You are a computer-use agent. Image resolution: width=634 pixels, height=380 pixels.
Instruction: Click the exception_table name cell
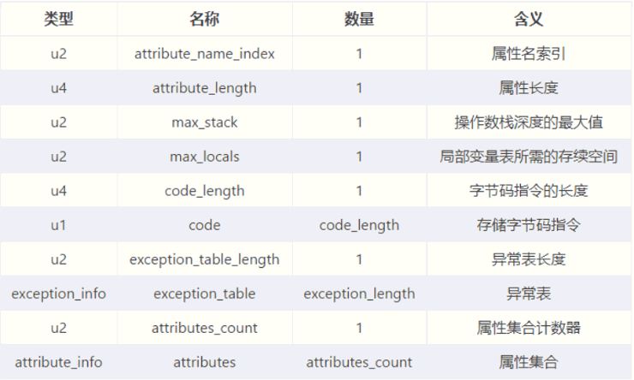[x=205, y=294]
